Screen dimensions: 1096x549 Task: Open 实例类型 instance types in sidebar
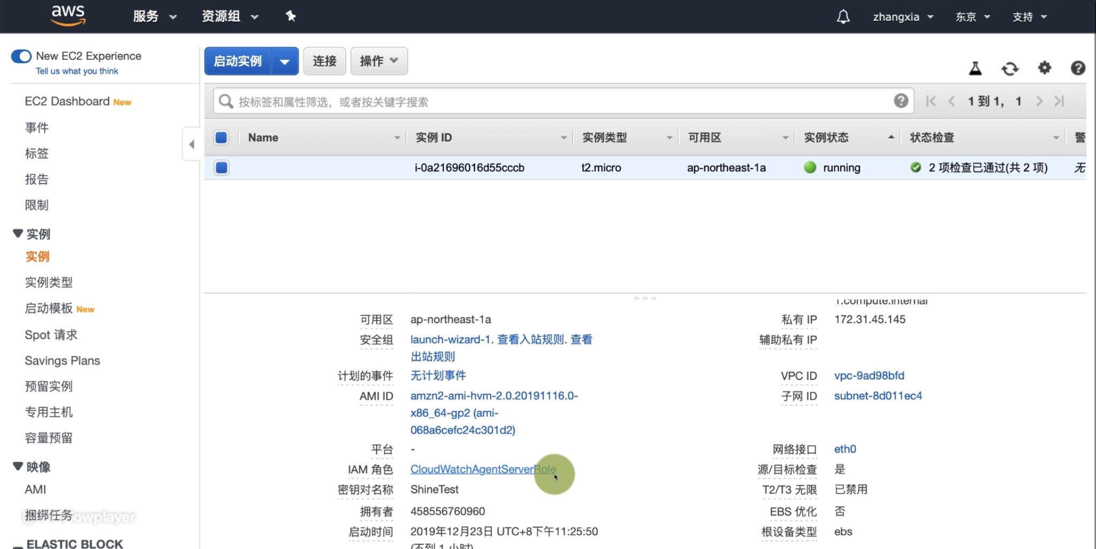click(49, 282)
